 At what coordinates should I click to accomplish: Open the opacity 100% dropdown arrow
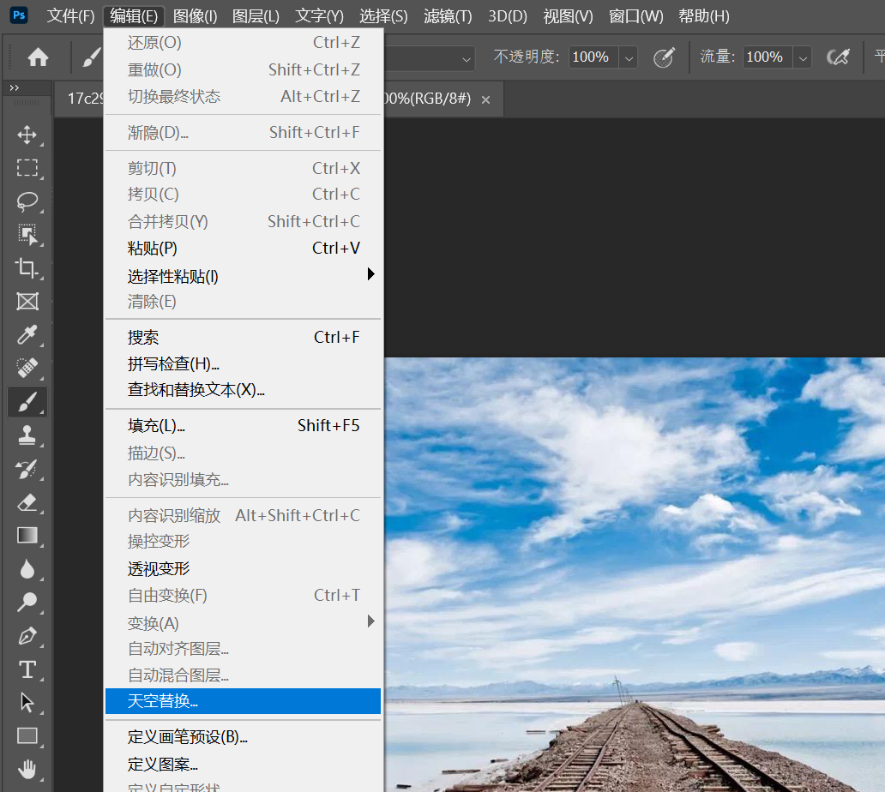coord(629,57)
